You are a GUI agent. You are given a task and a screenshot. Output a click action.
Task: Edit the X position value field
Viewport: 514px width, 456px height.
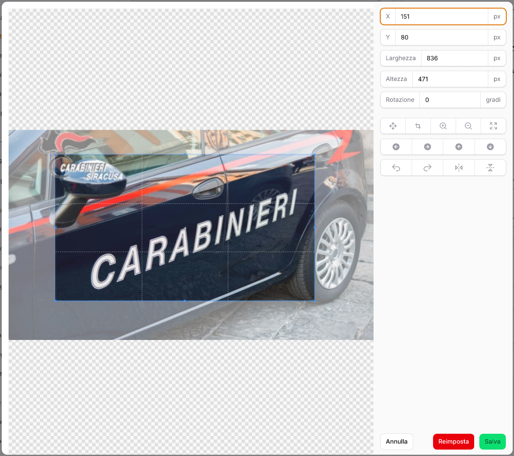coord(441,17)
